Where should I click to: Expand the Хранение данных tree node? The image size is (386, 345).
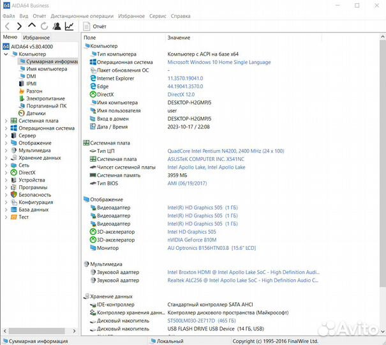(6, 158)
